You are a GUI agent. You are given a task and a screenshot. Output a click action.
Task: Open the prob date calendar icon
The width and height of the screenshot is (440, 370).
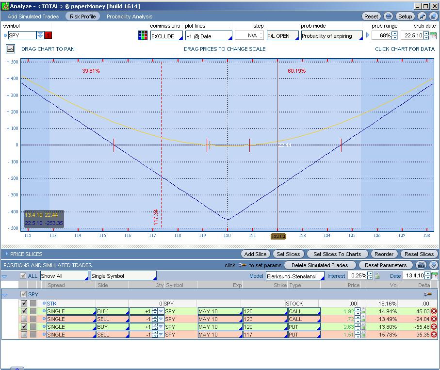(x=433, y=36)
